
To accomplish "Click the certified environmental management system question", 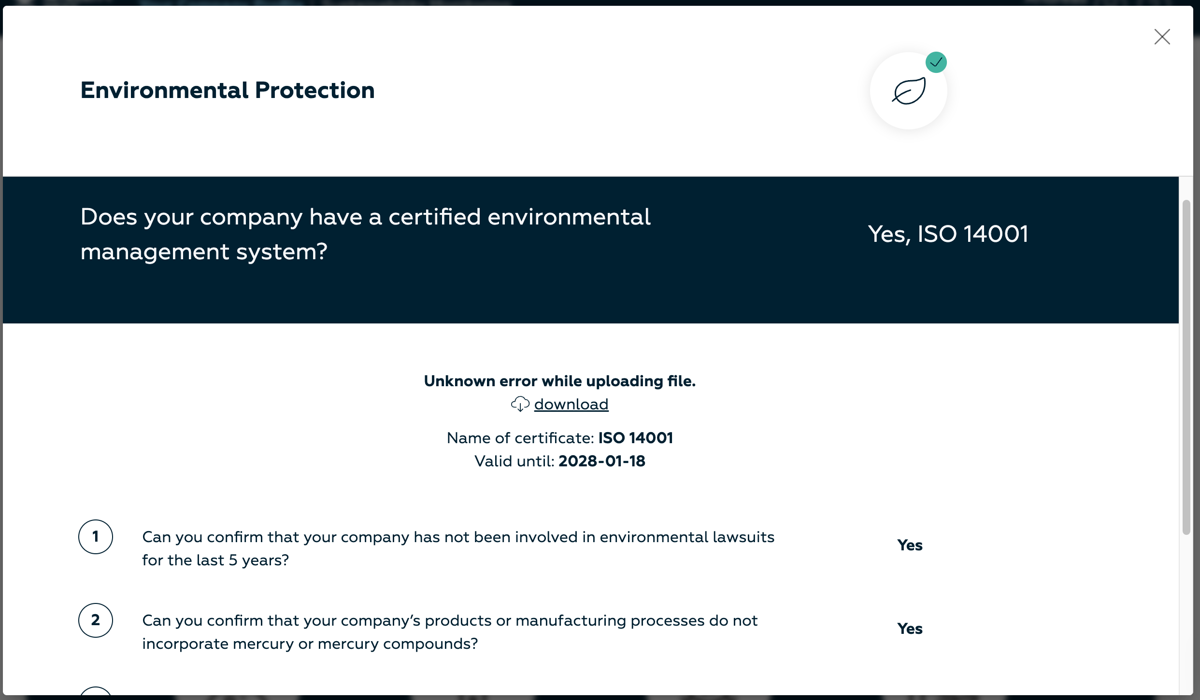I will point(365,234).
